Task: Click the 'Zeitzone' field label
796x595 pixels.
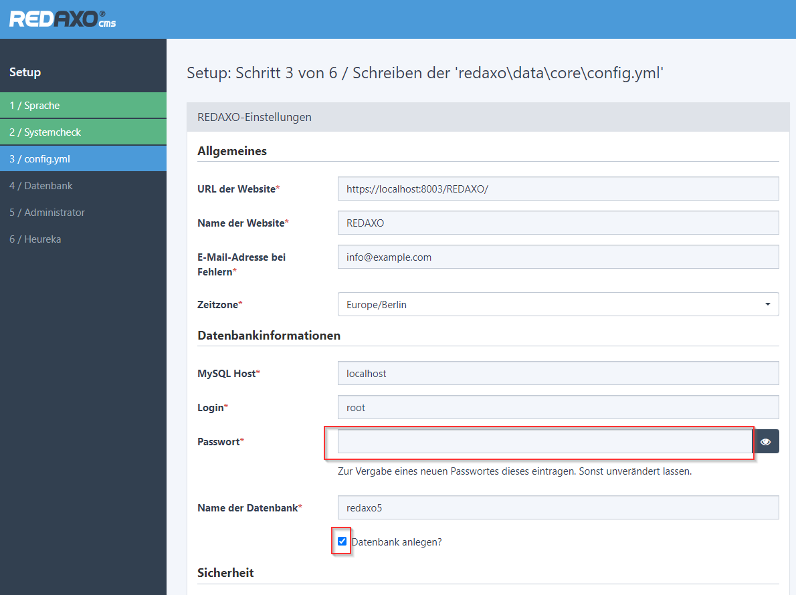Action: pyautogui.click(x=220, y=305)
